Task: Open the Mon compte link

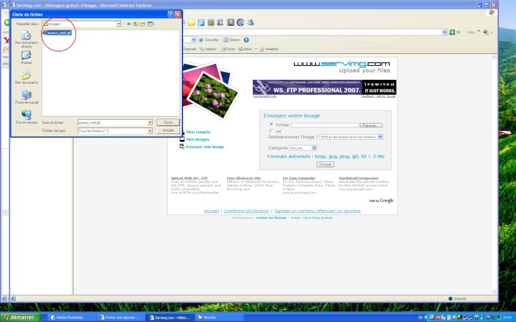Action: (x=198, y=132)
